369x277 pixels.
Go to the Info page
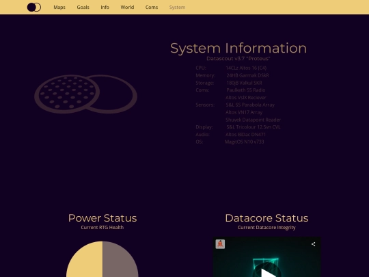(105, 8)
